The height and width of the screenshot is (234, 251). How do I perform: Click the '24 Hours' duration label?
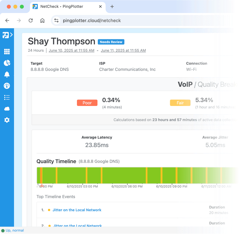coord(36,50)
